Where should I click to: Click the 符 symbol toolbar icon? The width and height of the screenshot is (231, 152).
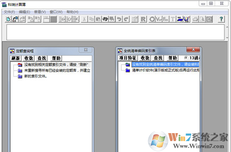105,19
